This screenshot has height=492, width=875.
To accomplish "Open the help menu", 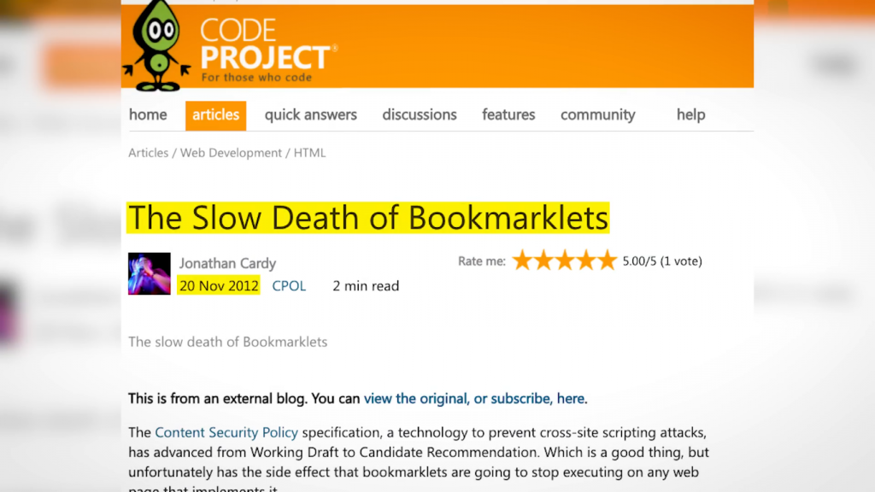I will click(x=690, y=114).
